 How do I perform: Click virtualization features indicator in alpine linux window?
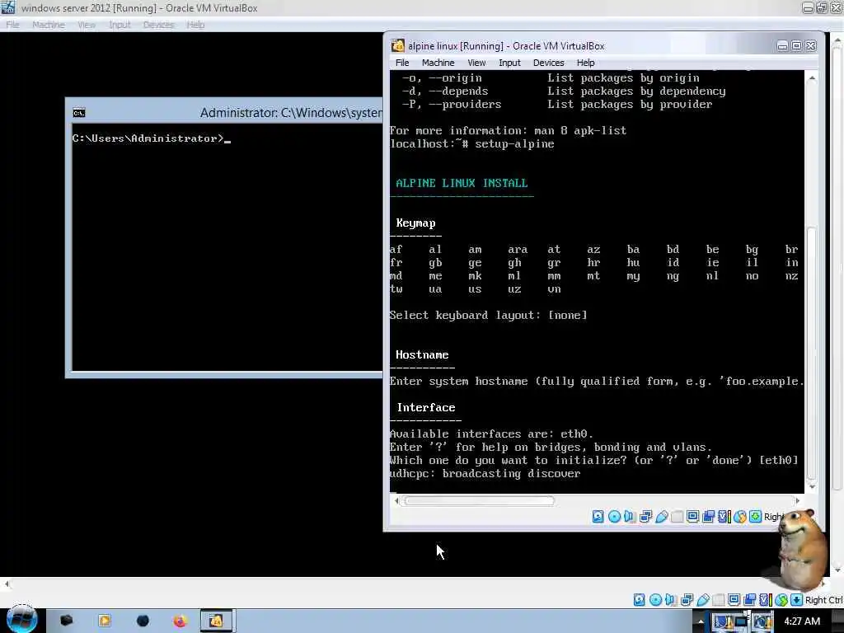pyautogui.click(x=724, y=517)
